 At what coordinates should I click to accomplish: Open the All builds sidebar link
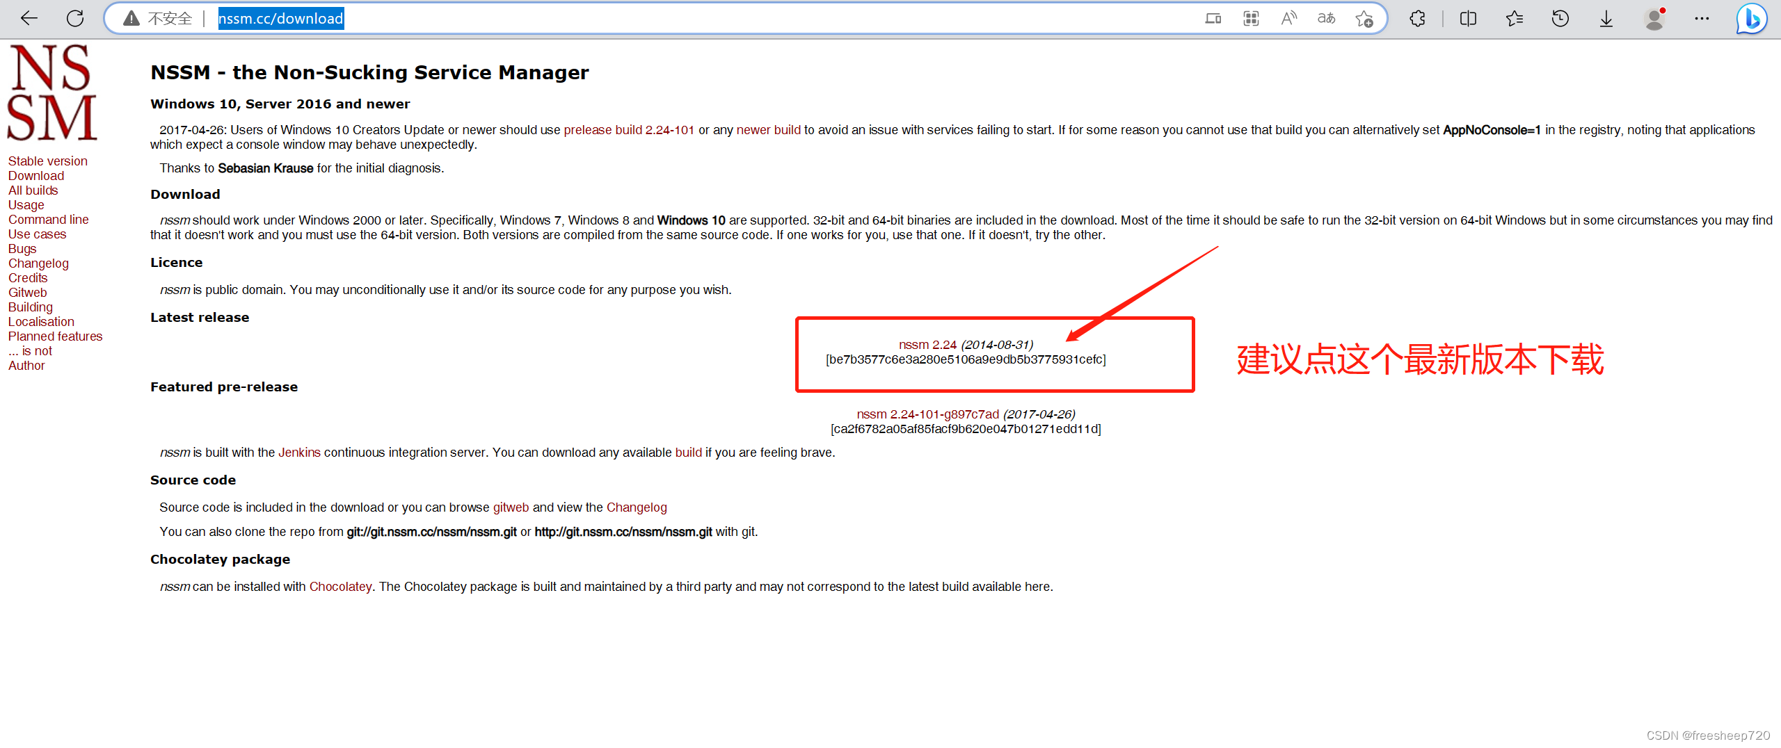(33, 190)
